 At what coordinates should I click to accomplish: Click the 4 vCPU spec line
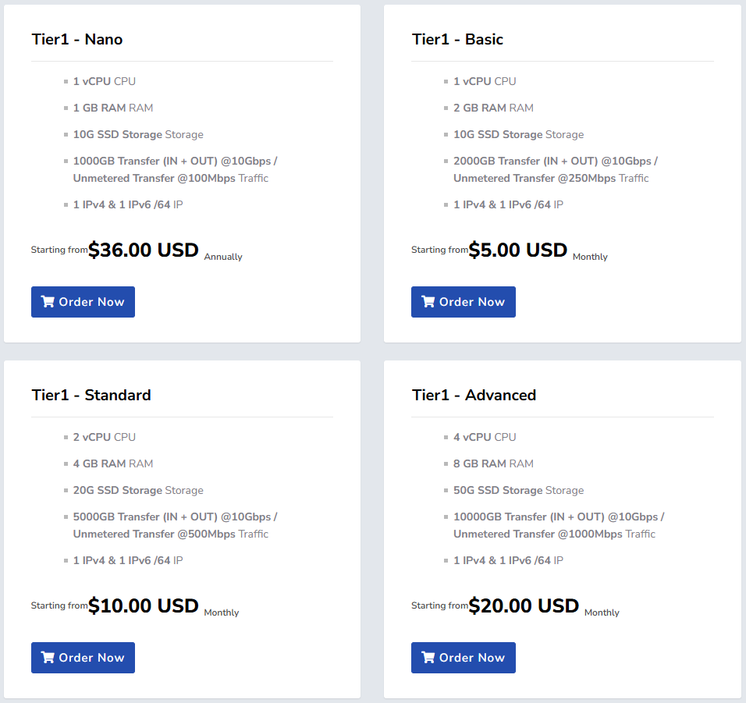pos(484,437)
